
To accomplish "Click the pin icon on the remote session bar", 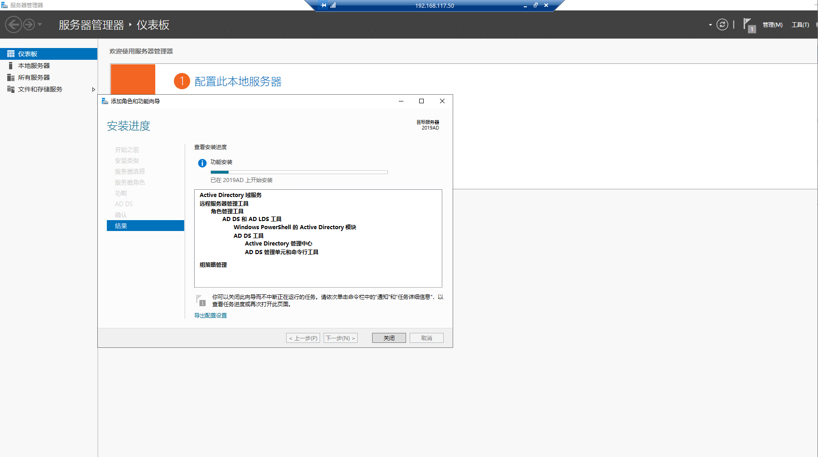I will (x=323, y=5).
